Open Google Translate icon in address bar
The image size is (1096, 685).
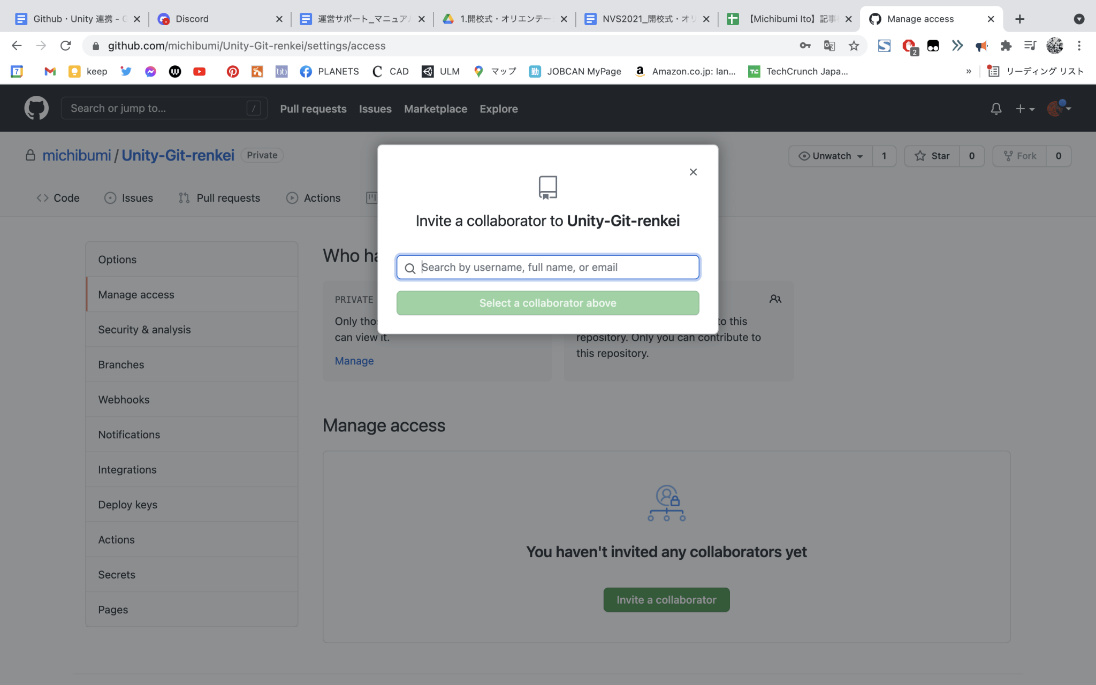(829, 45)
